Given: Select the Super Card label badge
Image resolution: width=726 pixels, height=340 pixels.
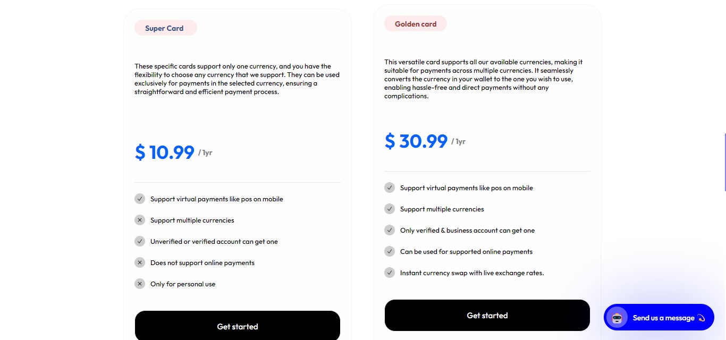Looking at the screenshot, I should click(165, 28).
